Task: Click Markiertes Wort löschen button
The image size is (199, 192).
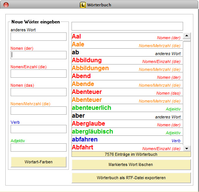Action: click(131, 165)
